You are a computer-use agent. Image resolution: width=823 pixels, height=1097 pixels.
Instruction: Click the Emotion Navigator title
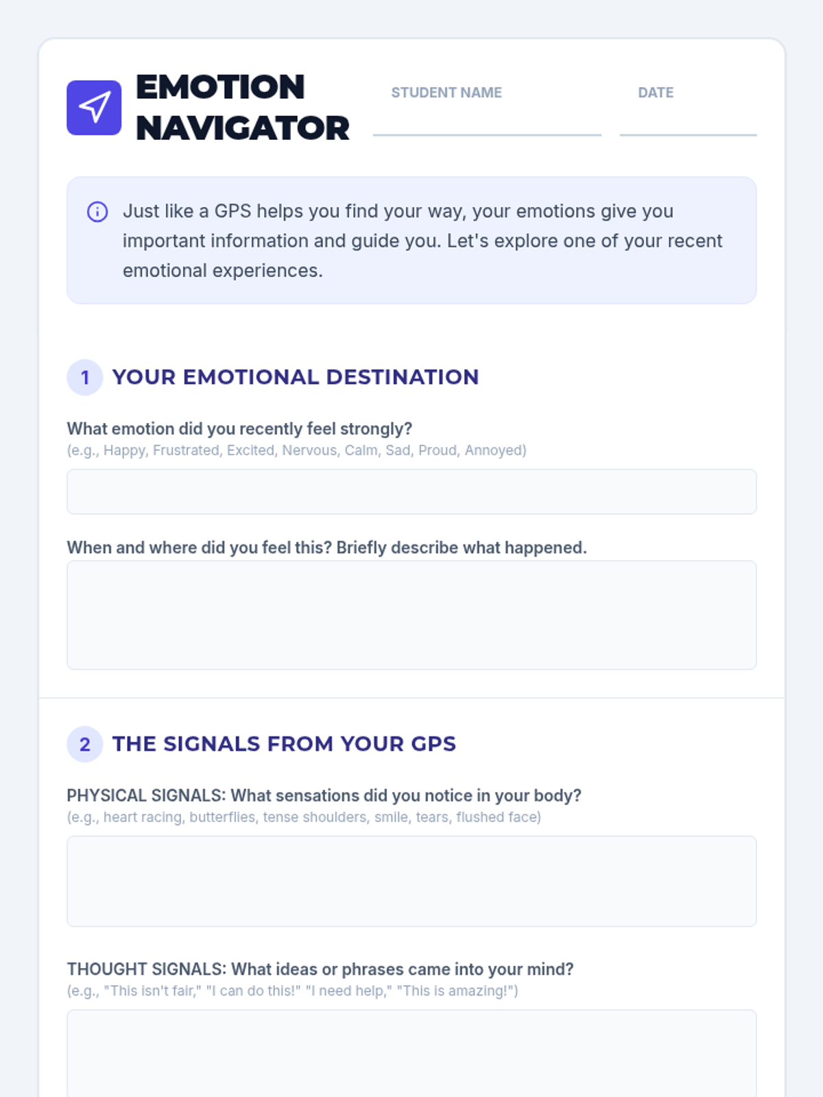tap(242, 108)
